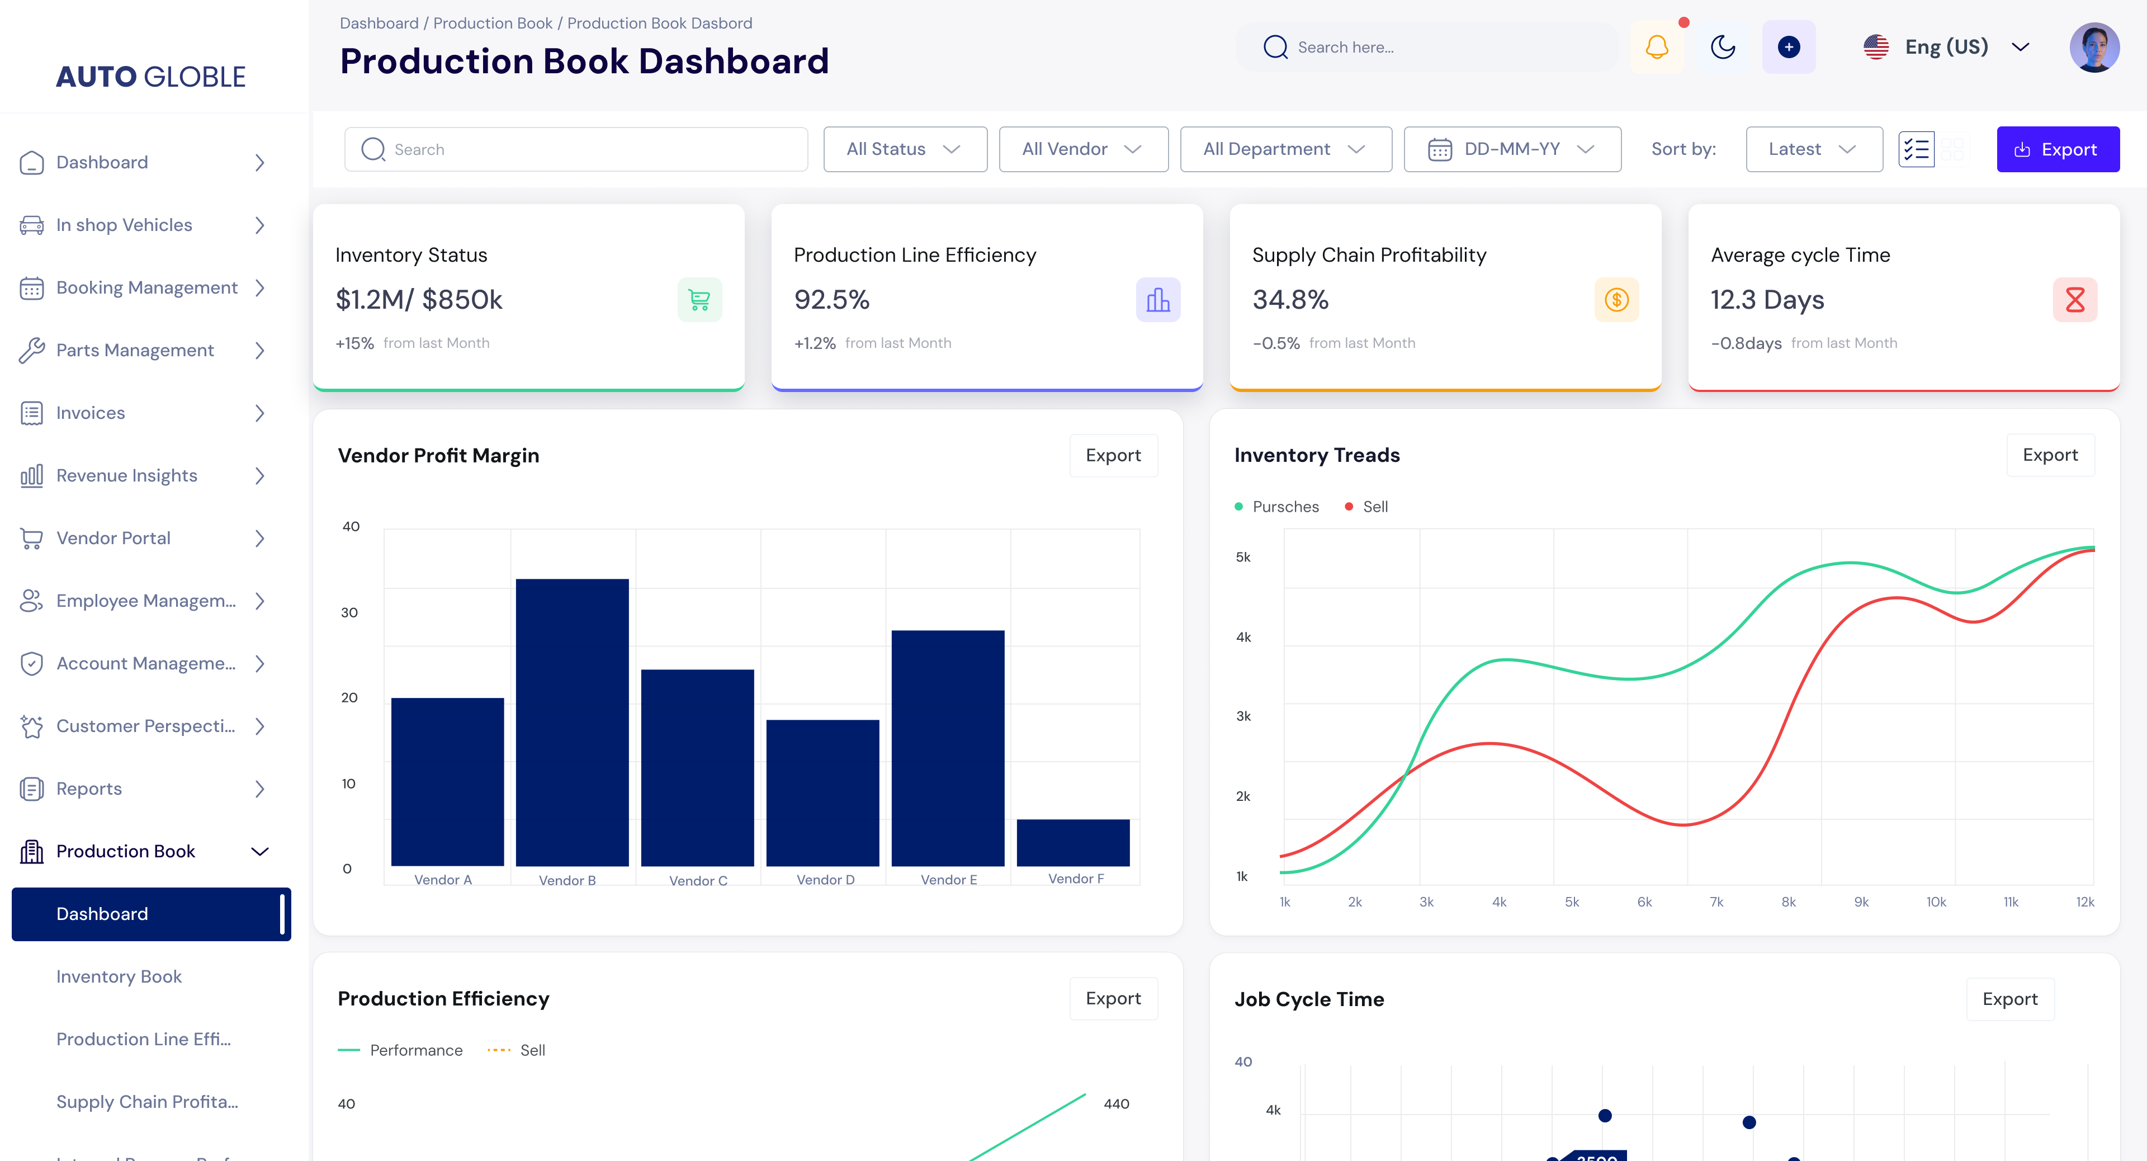Focus the filter bar Search input
2147x1161 pixels.
coord(576,149)
